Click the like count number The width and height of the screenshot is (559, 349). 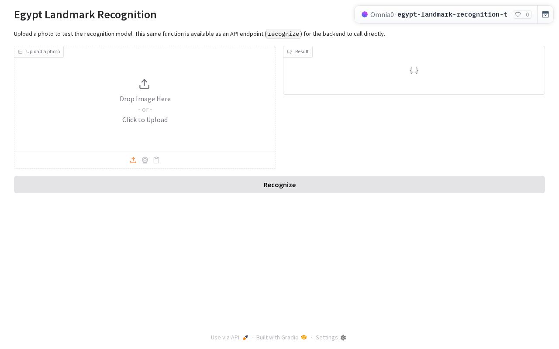pyautogui.click(x=528, y=14)
